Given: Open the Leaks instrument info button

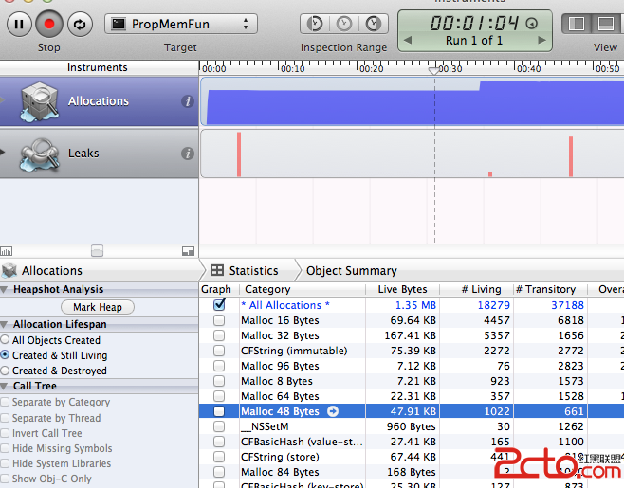Looking at the screenshot, I should [x=188, y=154].
